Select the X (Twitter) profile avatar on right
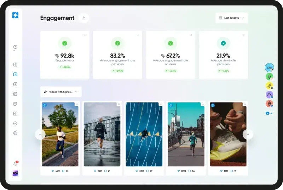 click(x=269, y=85)
